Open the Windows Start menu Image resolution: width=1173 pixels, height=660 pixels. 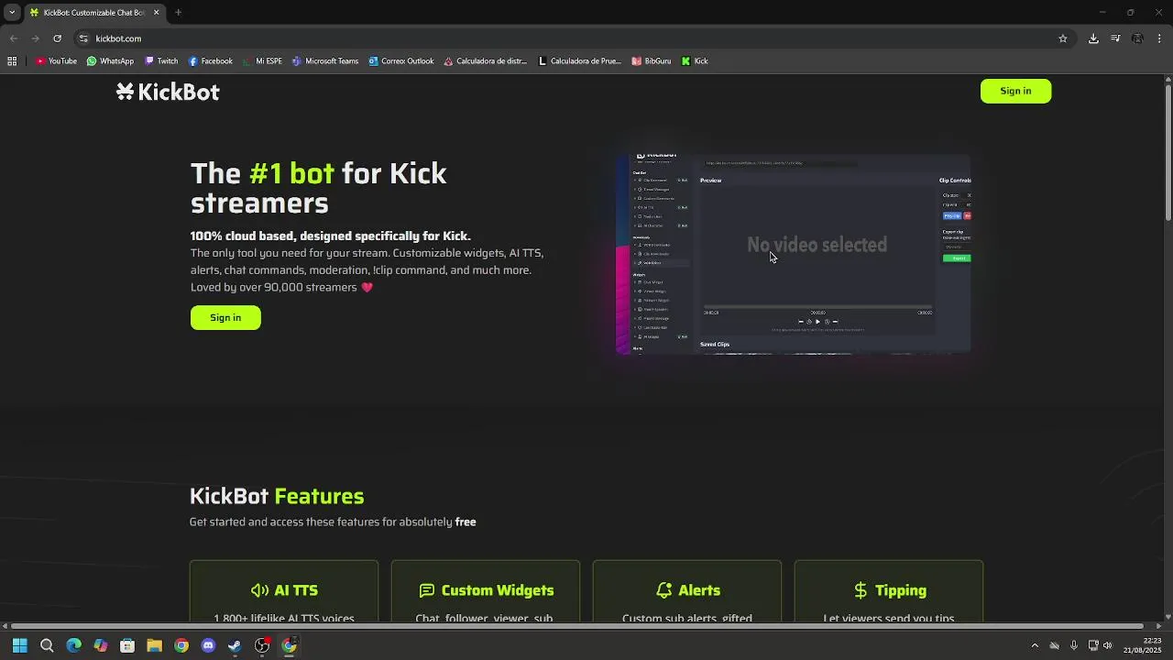pos(19,645)
